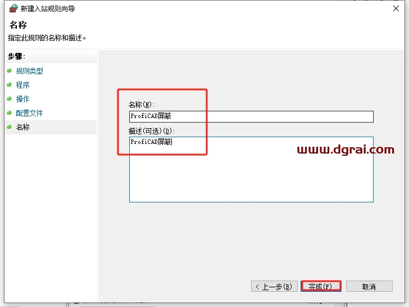This screenshot has height=307, width=409.
Task: Select the 名称 step in sidebar
Action: point(51,127)
